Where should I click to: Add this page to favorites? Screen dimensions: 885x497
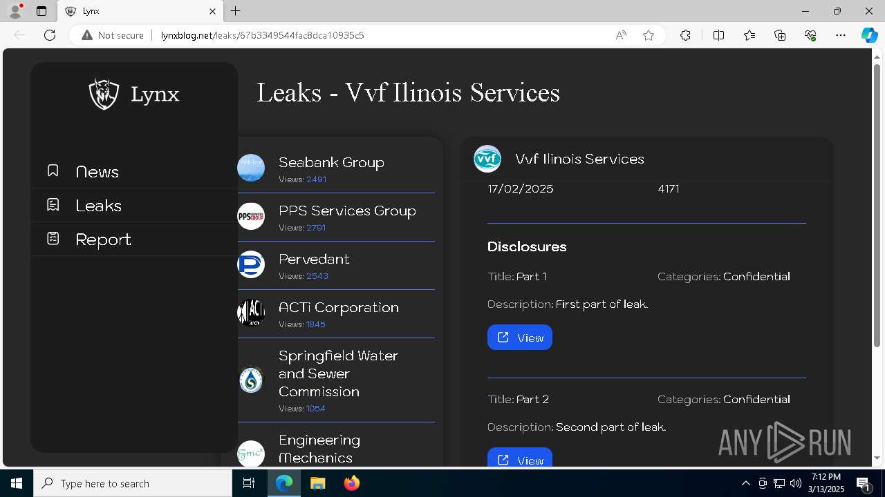tap(649, 35)
